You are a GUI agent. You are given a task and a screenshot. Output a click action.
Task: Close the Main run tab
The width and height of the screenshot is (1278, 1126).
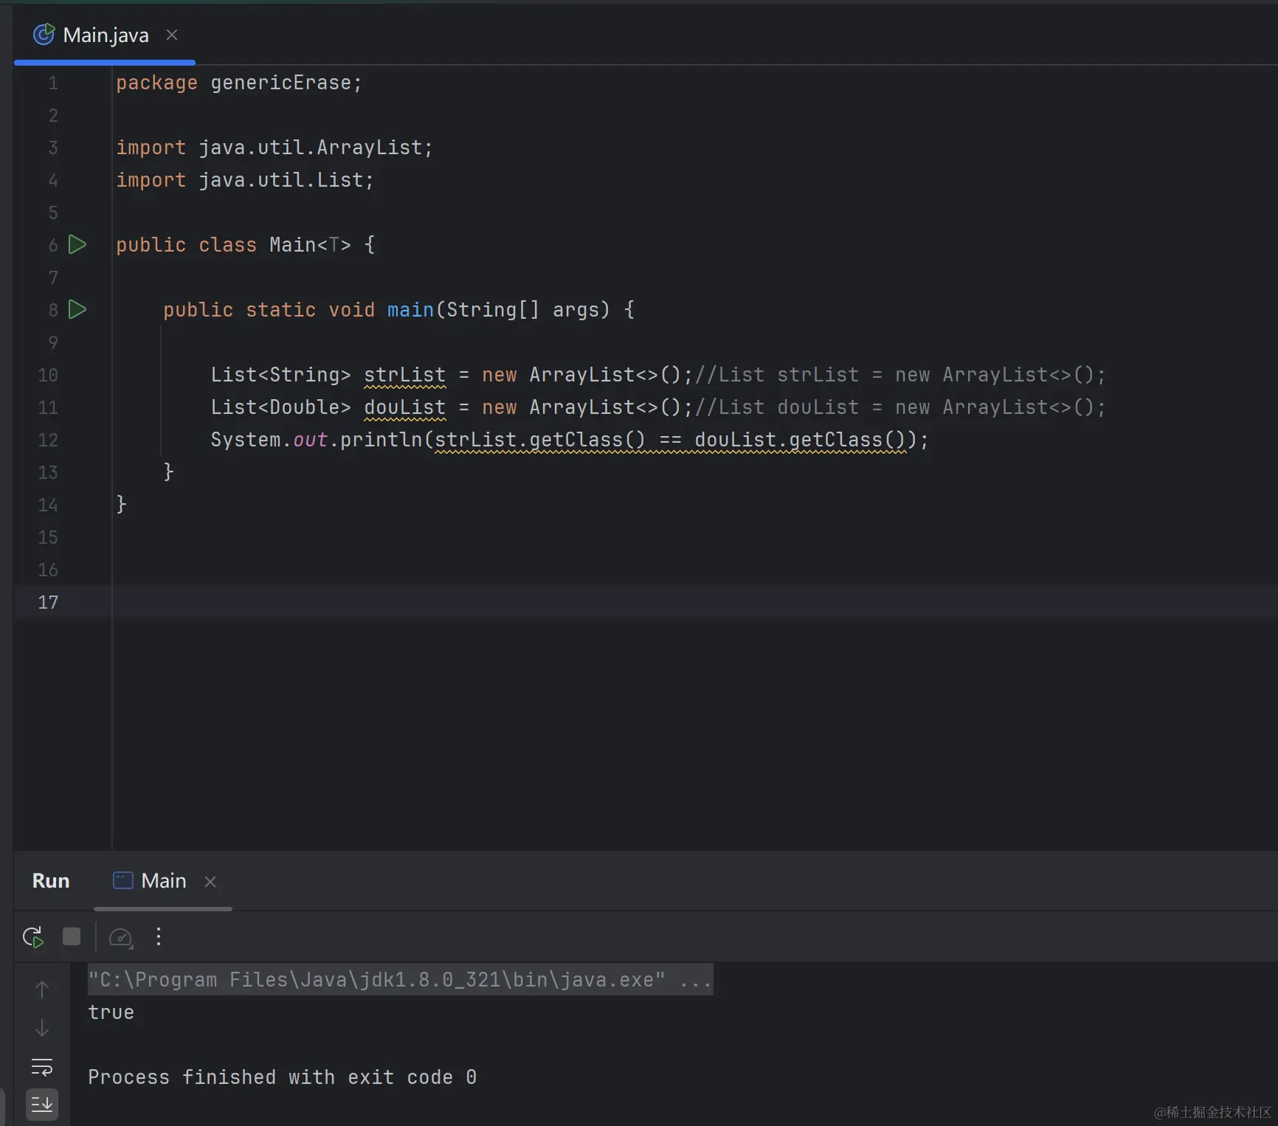[210, 882]
